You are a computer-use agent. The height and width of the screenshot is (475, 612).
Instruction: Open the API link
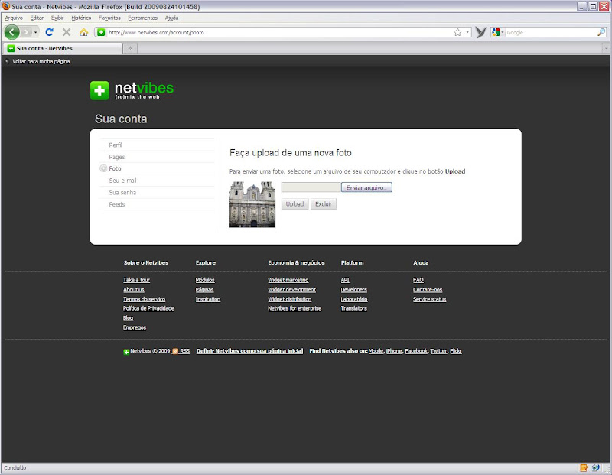[345, 280]
